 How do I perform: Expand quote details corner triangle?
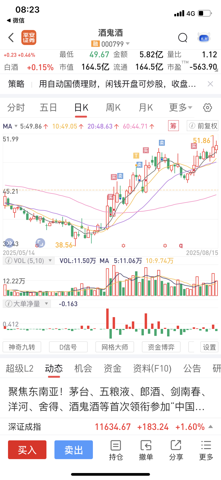(x=216, y=70)
